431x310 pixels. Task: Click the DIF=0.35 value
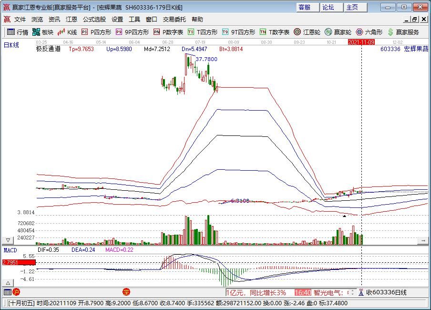pyautogui.click(x=48, y=250)
